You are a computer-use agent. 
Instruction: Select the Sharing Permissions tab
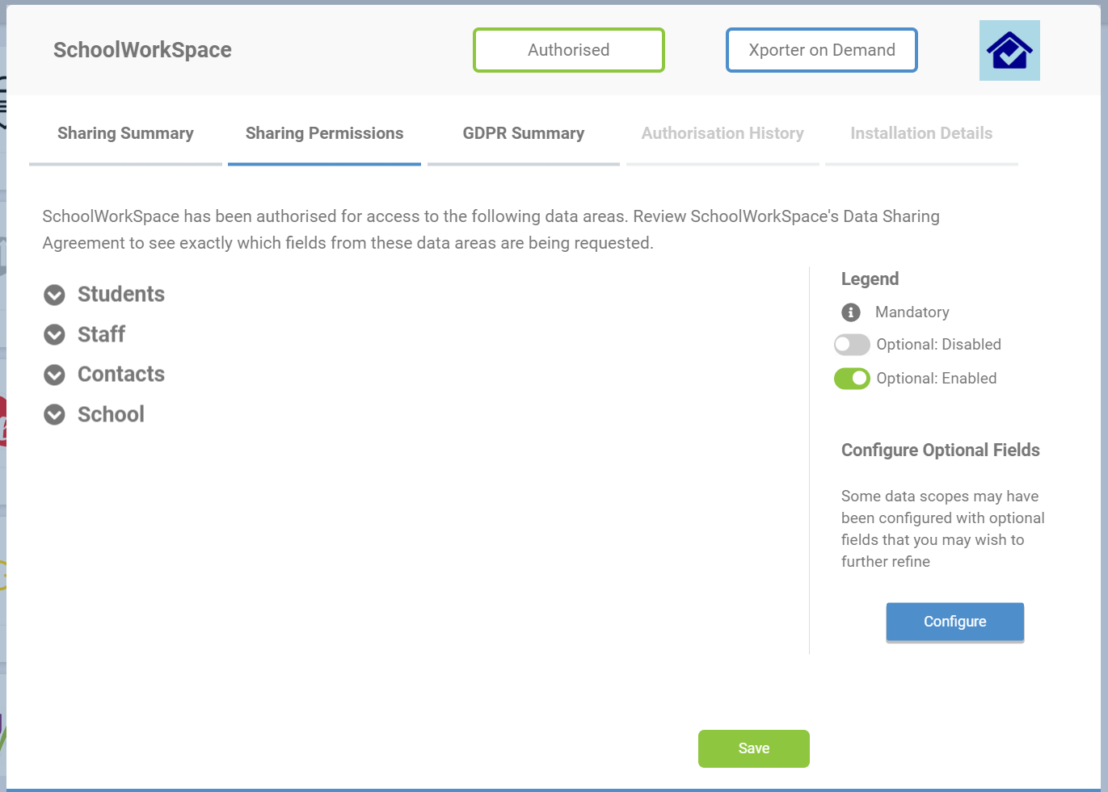(324, 134)
